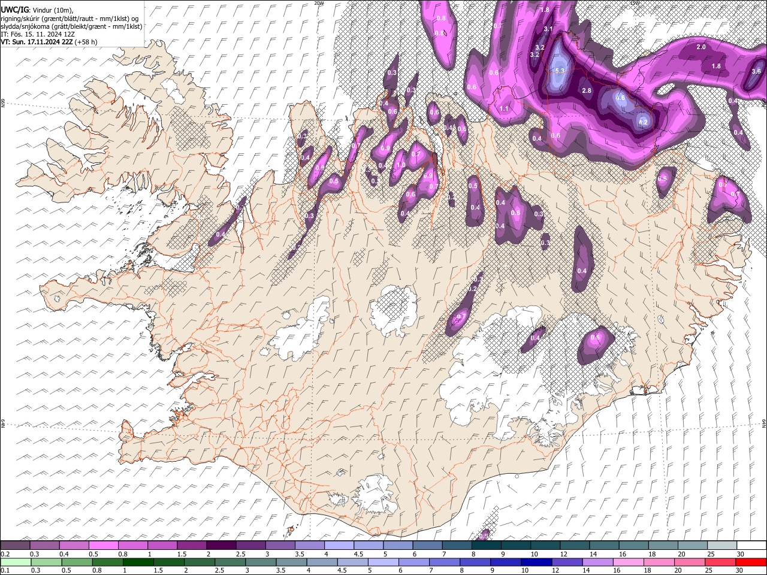Pick the dark teal upper swatch starting at 8
Viewport: 767px width, 575px height.
pyautogui.click(x=487, y=546)
